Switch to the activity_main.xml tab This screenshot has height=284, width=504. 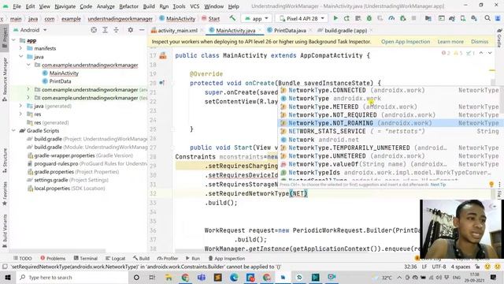[x=176, y=30]
